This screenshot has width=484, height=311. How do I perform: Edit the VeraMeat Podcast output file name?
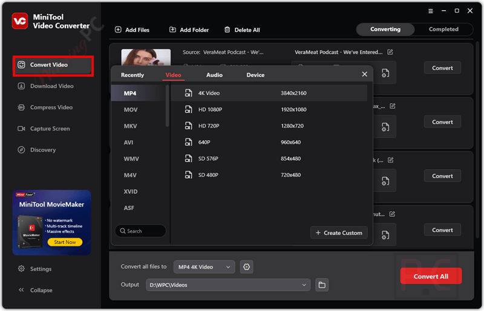390,52
